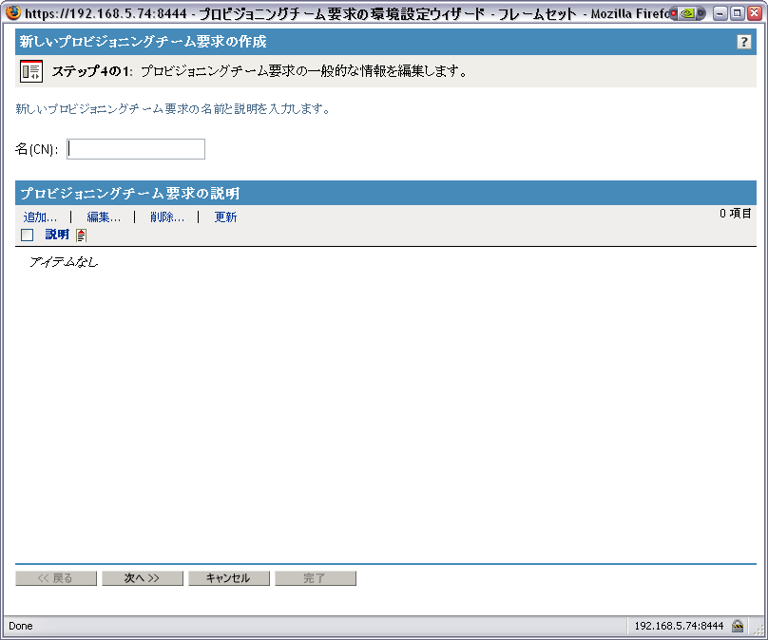
Task: Click the NVIDIA icon in the title bar
Action: [688, 13]
